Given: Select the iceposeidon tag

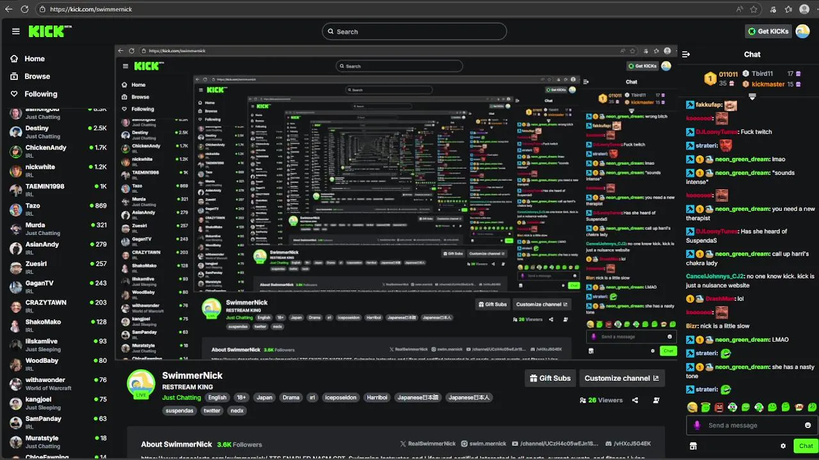Looking at the screenshot, I should tap(340, 397).
